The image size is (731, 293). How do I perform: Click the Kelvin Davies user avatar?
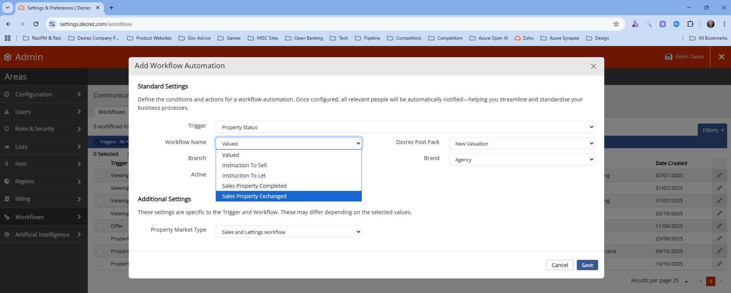click(x=668, y=57)
